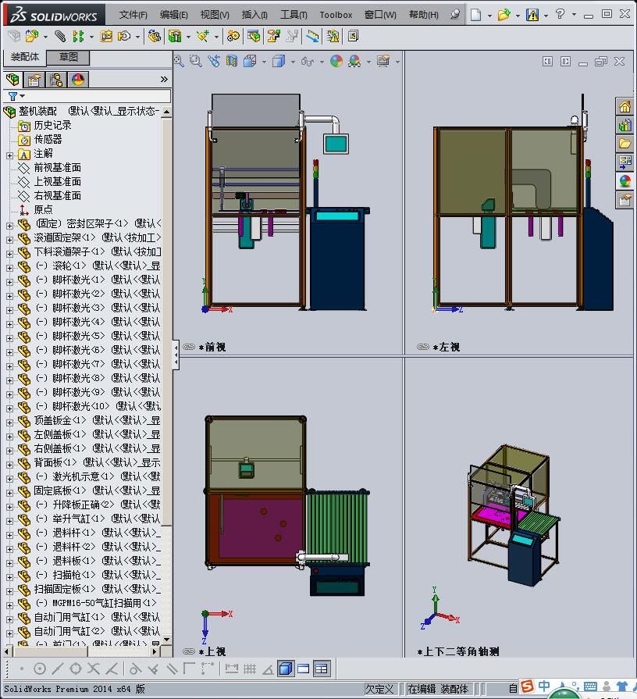Click the 欠定义 status bar field
This screenshot has height=699, width=637.
(379, 689)
